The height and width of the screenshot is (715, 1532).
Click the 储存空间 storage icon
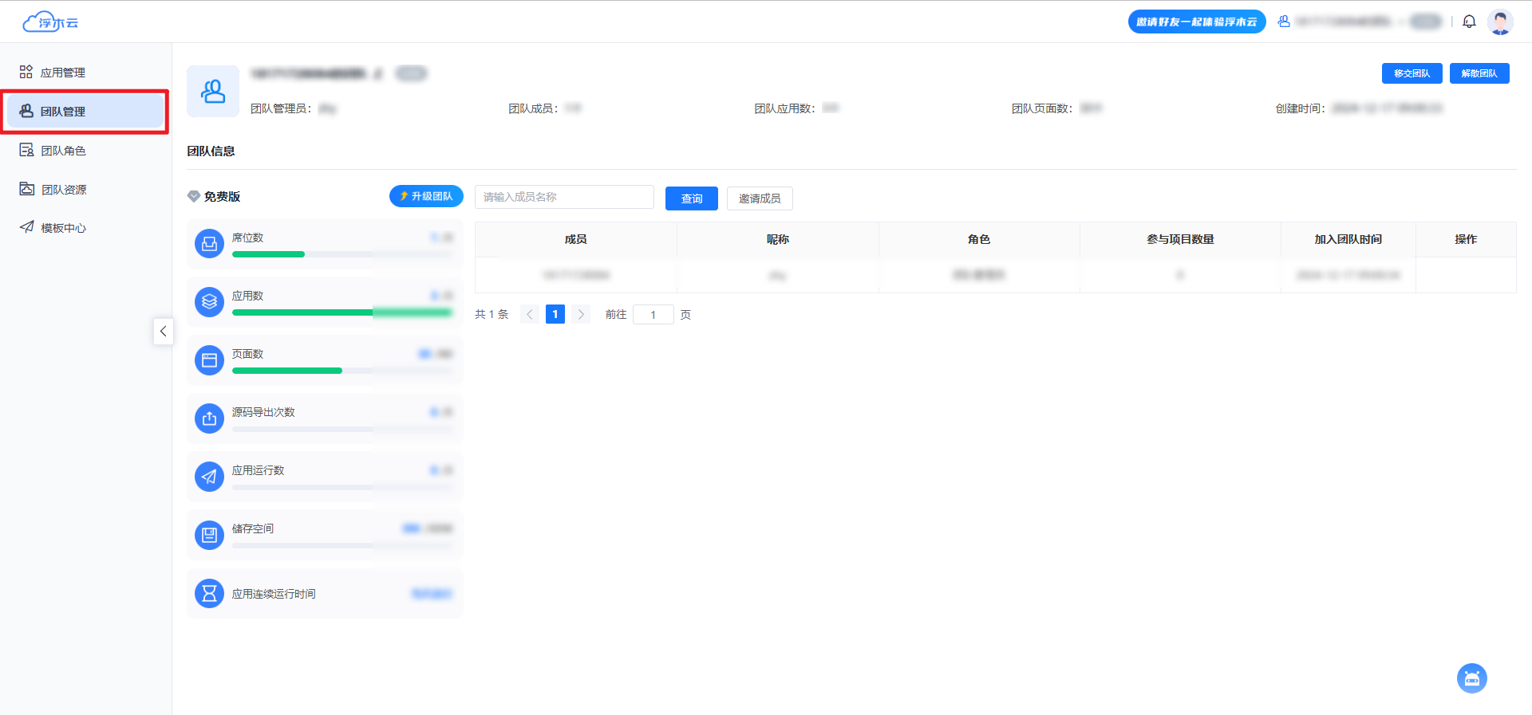click(x=209, y=535)
